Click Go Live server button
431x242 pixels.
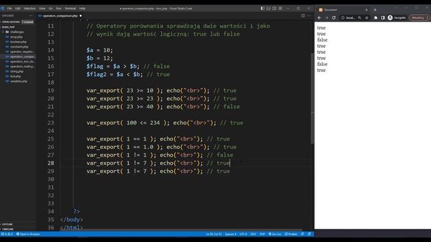275,234
